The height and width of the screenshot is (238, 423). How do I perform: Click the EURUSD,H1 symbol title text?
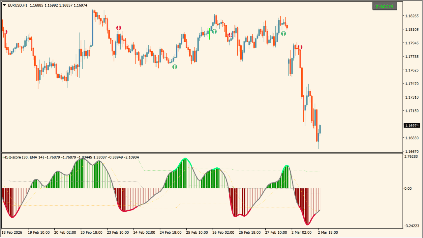click(x=17, y=5)
